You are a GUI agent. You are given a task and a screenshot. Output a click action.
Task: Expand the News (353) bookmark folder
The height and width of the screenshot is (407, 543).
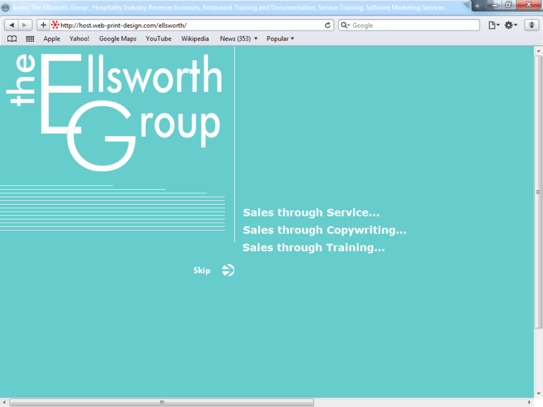[x=239, y=39]
